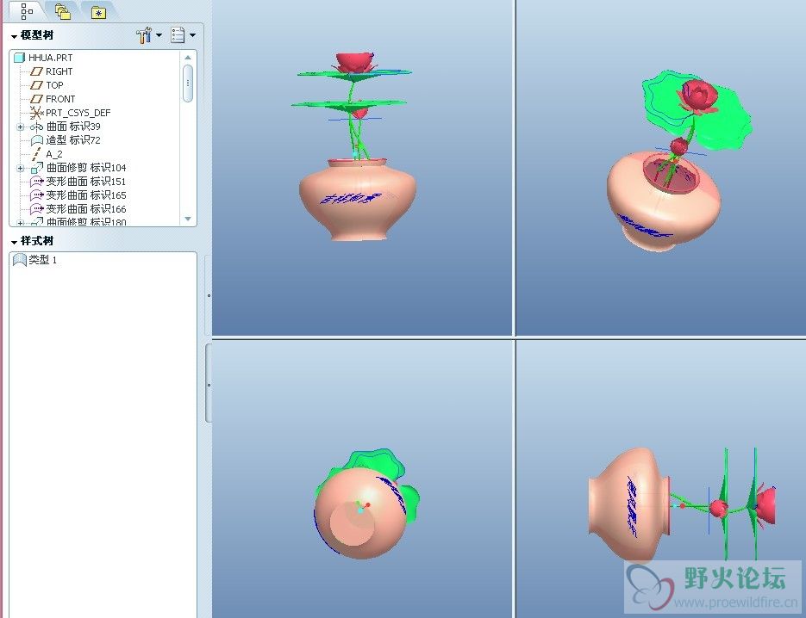
Task: Open the Favorites navigator tab
Action: pyautogui.click(x=98, y=13)
